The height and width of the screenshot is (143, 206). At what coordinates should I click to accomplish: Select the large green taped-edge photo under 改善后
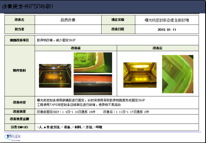[x=178, y=74]
